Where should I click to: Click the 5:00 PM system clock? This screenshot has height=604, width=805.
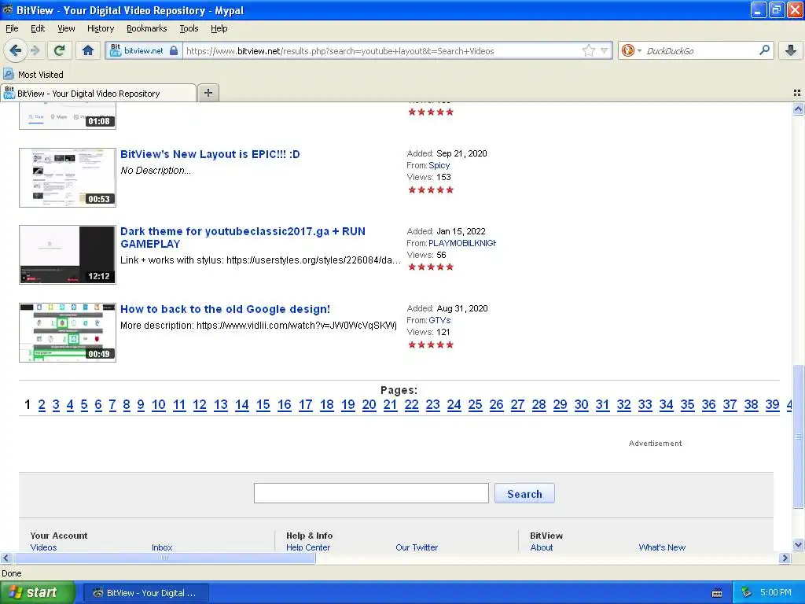[x=776, y=592]
